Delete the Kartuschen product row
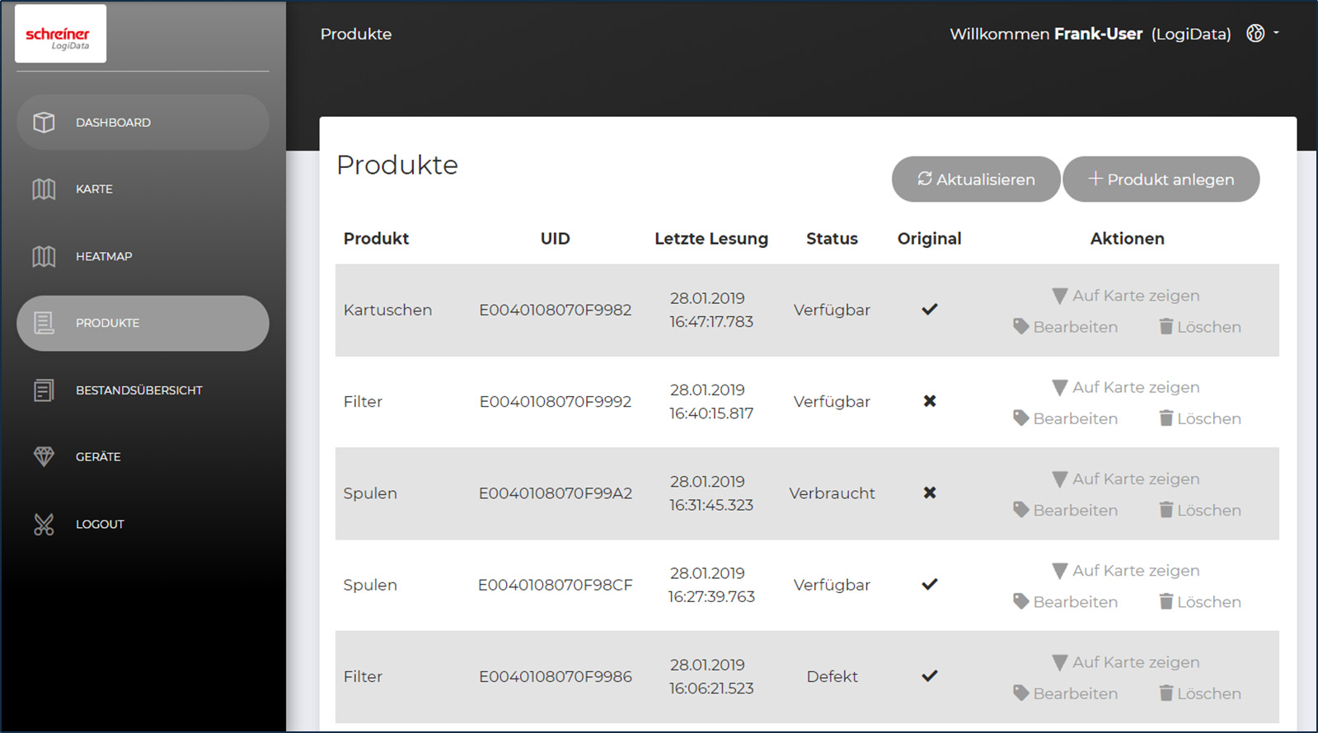 (1200, 327)
